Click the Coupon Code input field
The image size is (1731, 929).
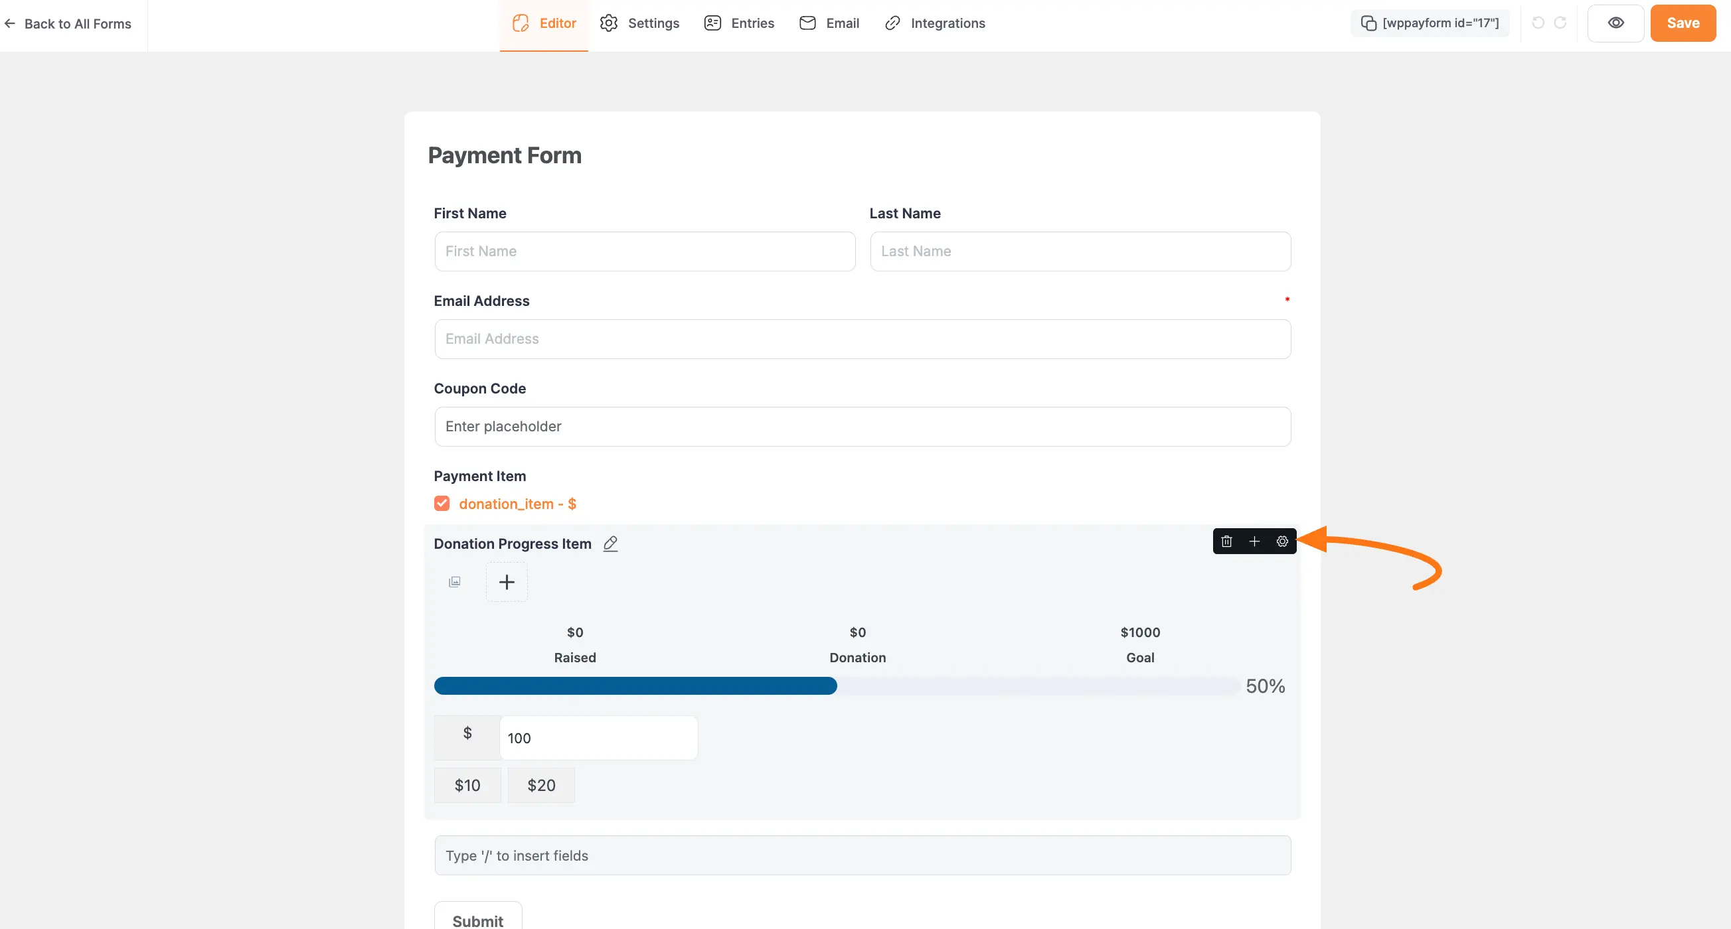click(862, 427)
